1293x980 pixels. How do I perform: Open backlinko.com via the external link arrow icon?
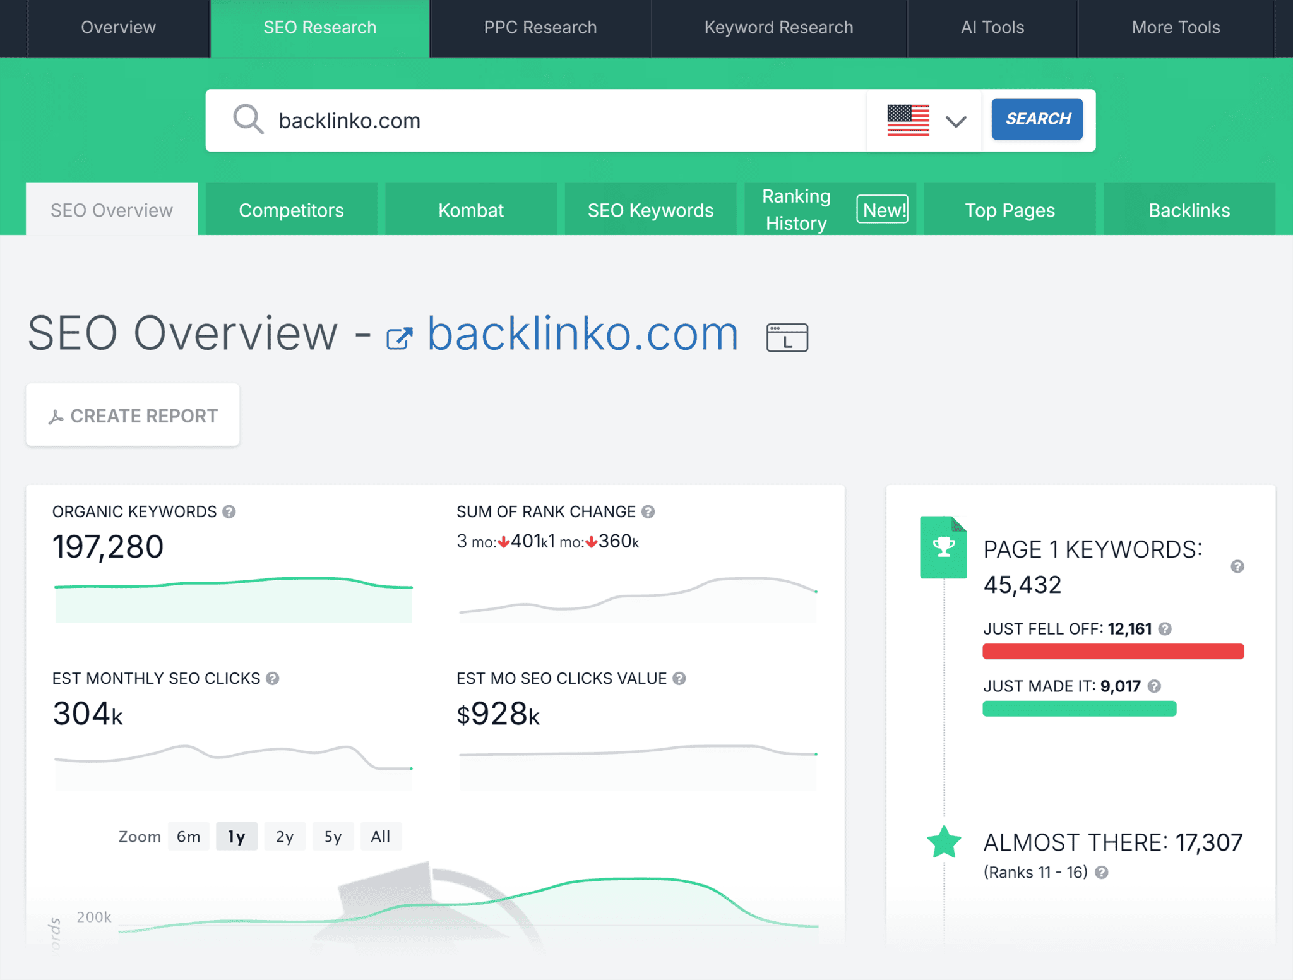pos(400,335)
